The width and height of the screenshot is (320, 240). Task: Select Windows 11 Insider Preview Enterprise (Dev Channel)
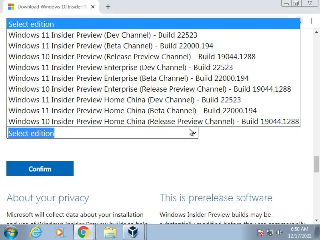point(153,67)
